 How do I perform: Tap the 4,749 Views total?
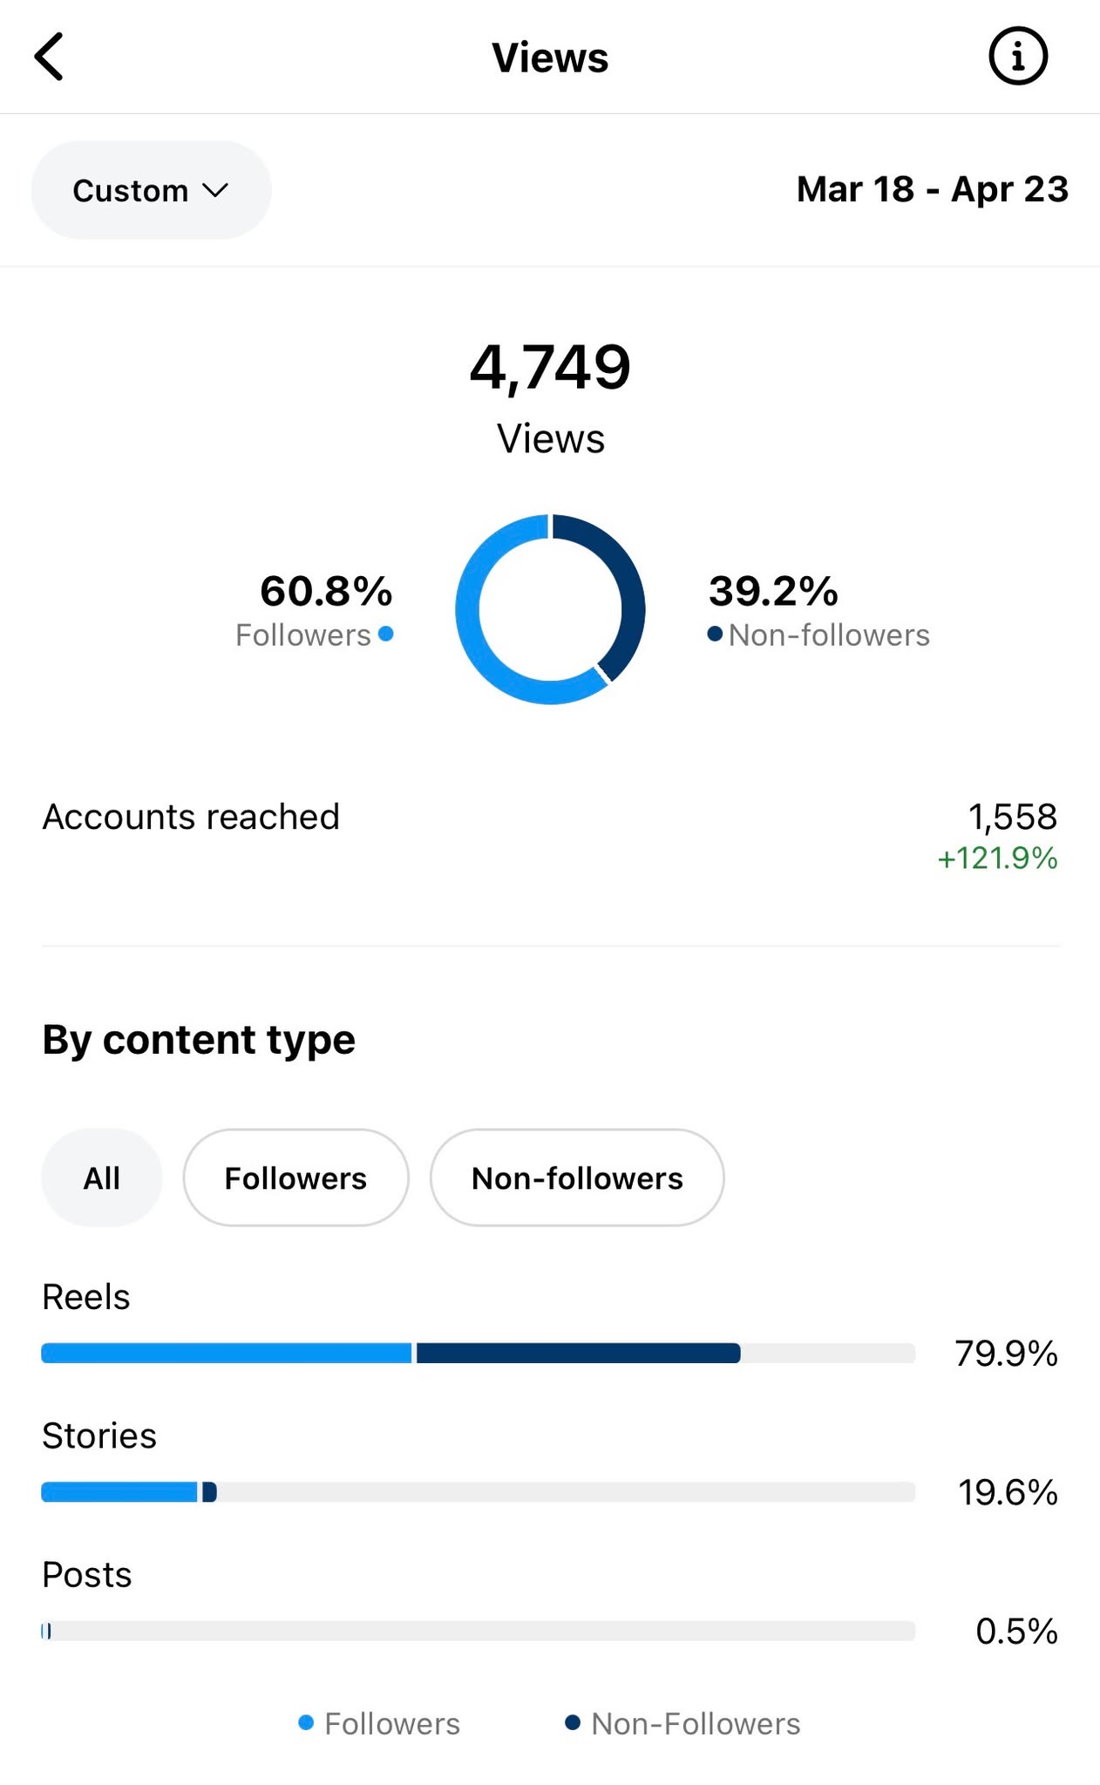pyautogui.click(x=550, y=397)
